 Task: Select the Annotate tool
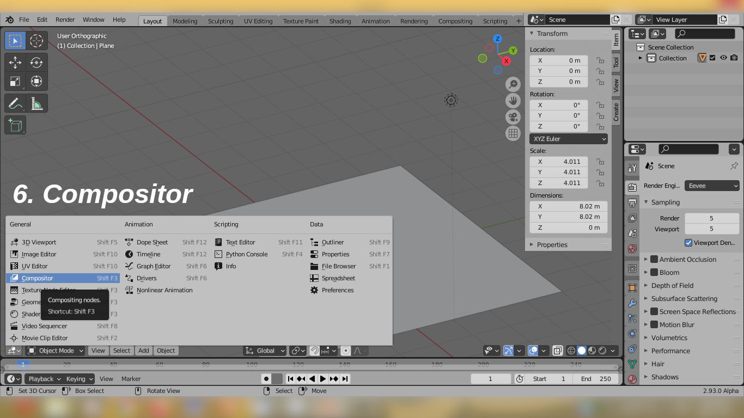tap(15, 103)
